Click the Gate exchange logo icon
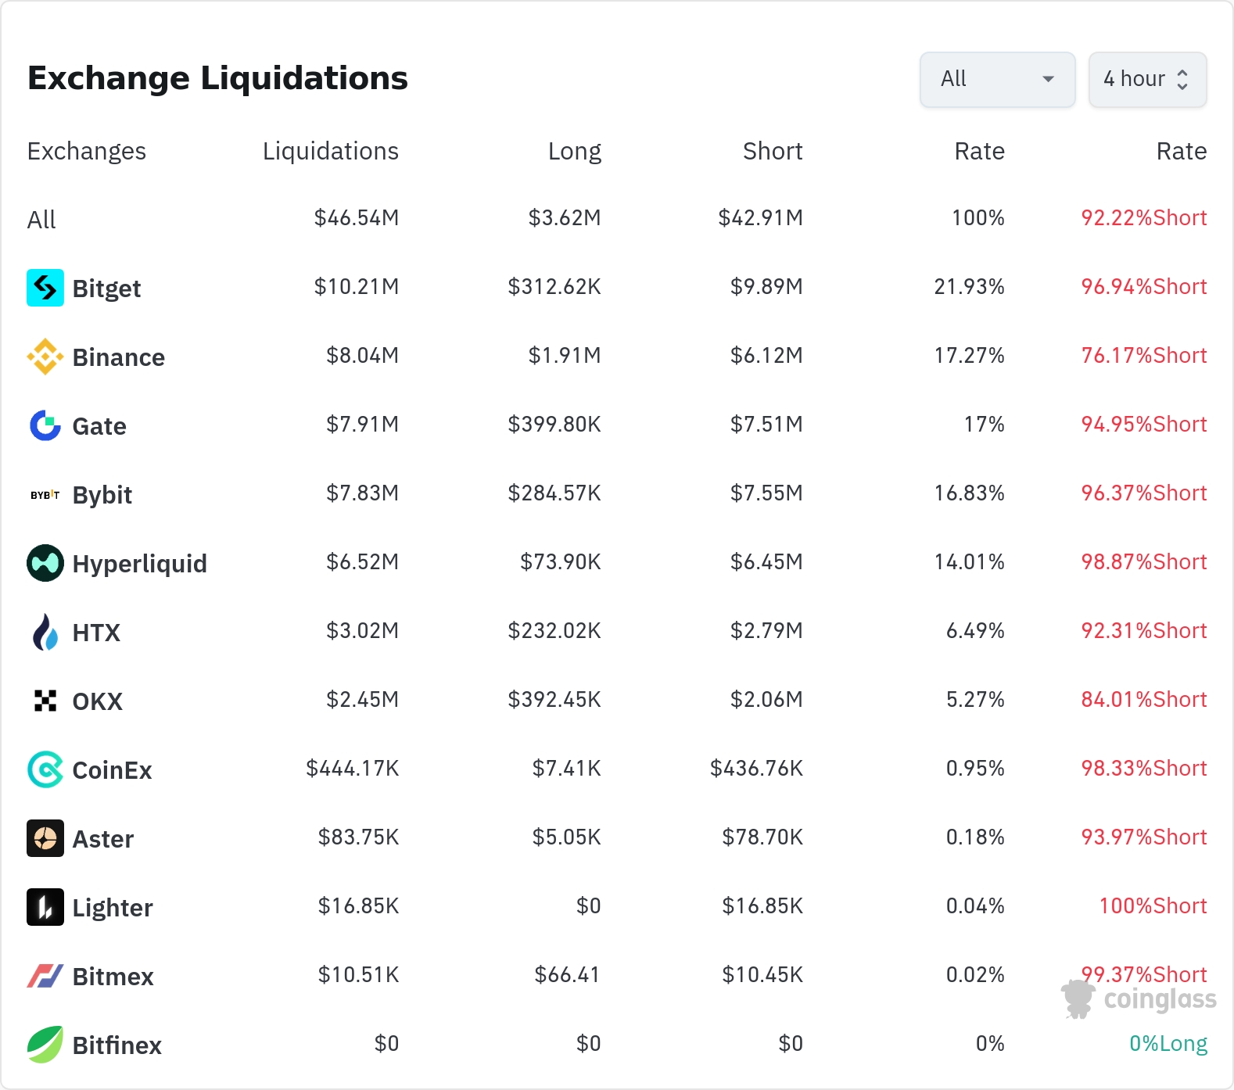The height and width of the screenshot is (1090, 1234). 45,425
